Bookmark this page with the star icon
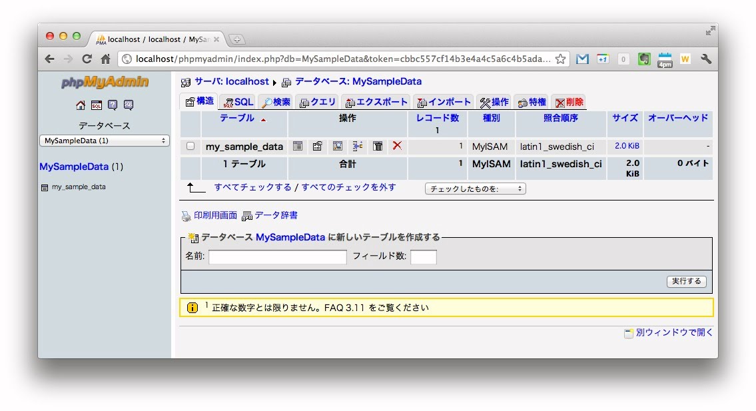This screenshot has height=411, width=756. click(x=561, y=59)
